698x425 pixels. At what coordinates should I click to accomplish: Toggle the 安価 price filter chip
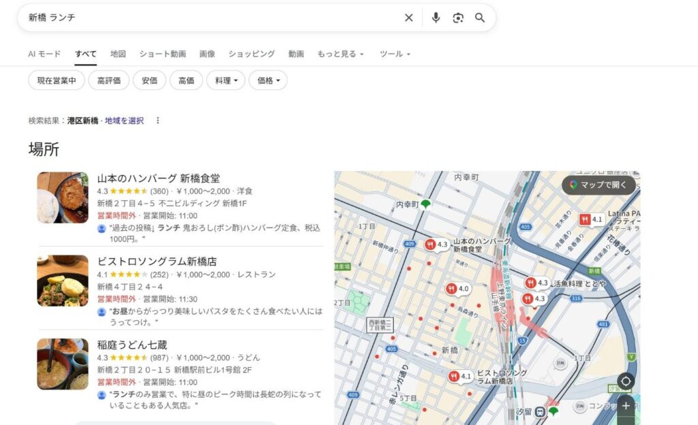coord(149,80)
